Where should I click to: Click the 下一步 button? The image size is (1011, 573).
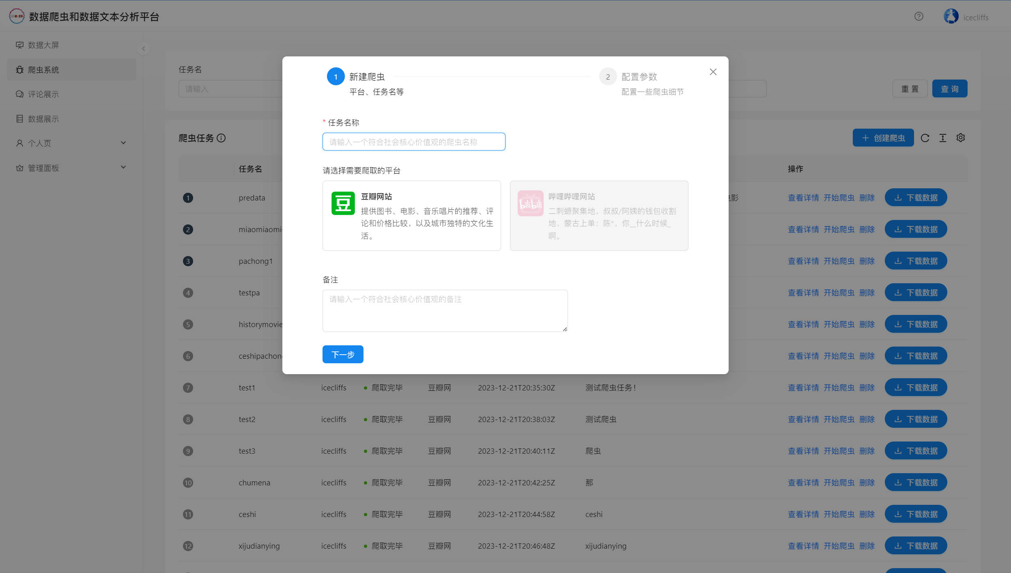(343, 354)
